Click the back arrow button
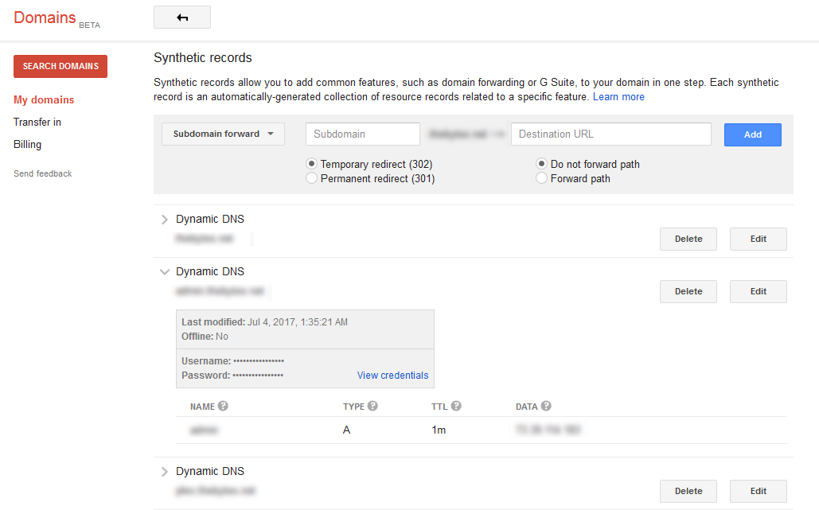Screen dimensions: 819x510 181,18
